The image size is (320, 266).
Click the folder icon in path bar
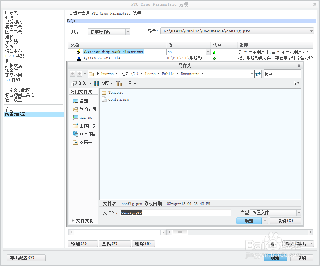point(91,74)
